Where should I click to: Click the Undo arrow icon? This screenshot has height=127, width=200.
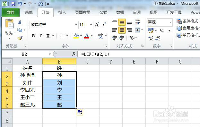pos(20,4)
